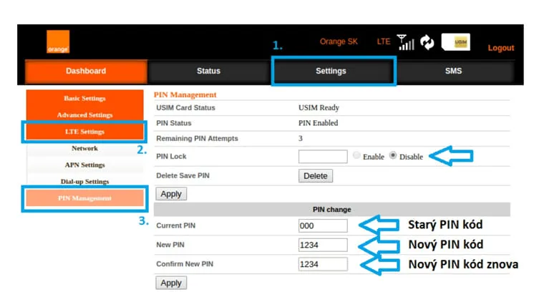Switch to the Dashboard tab
Screen dimensions: 539x292
(86, 71)
